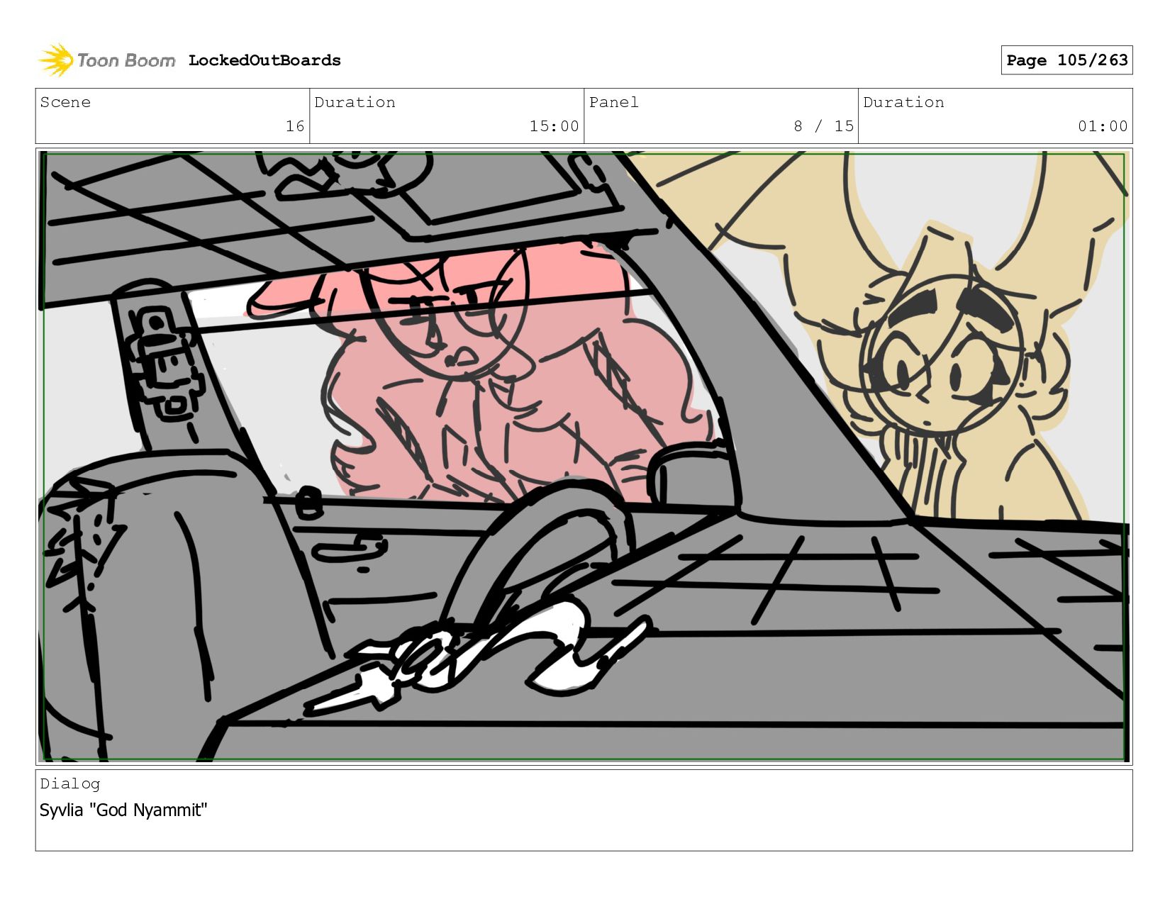Select the Duration label beside the Panel cell
This screenshot has width=1170, height=904.
click(x=903, y=102)
